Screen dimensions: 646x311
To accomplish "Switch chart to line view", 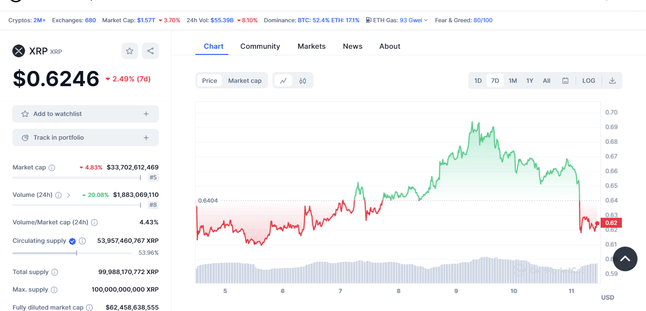I will (x=283, y=80).
